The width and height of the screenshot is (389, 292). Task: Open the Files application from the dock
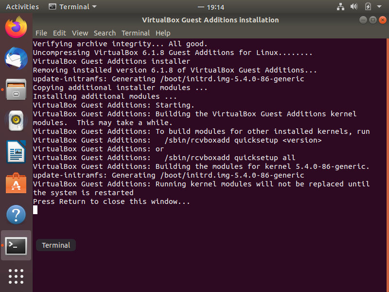point(16,90)
